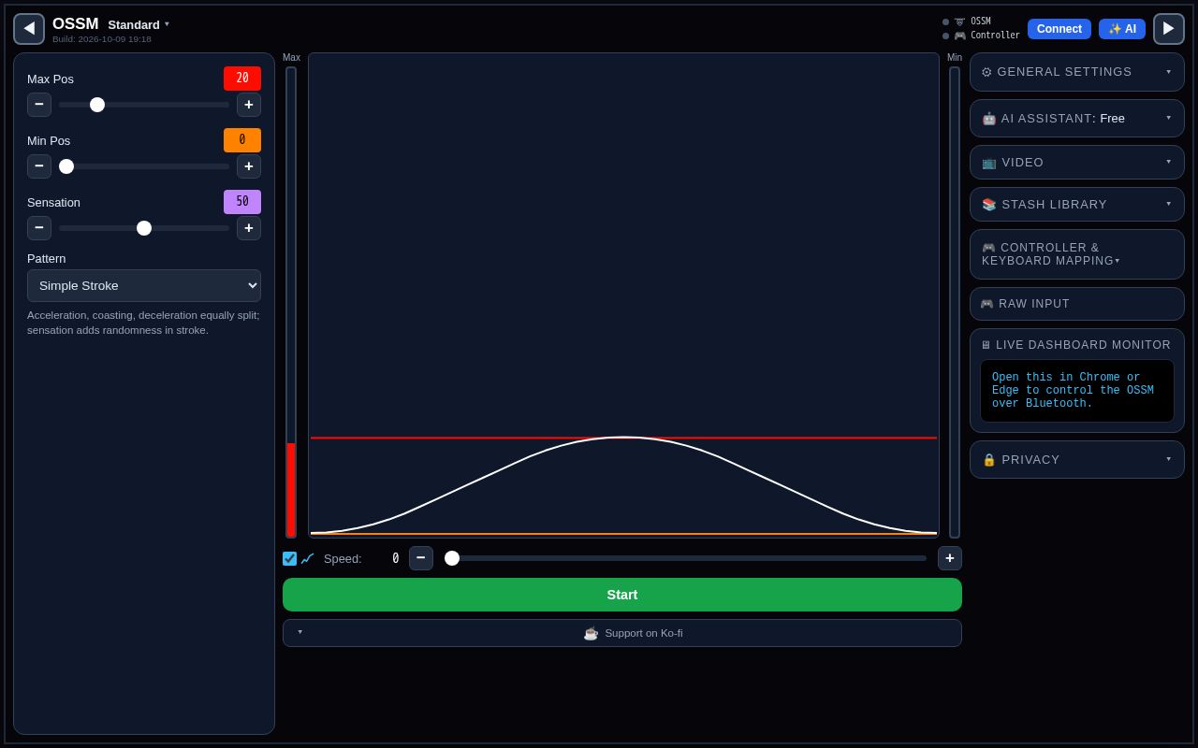Image resolution: width=1198 pixels, height=748 pixels.
Task: Open the Pattern dropdown showing Simple Stroke
Action: point(144,285)
